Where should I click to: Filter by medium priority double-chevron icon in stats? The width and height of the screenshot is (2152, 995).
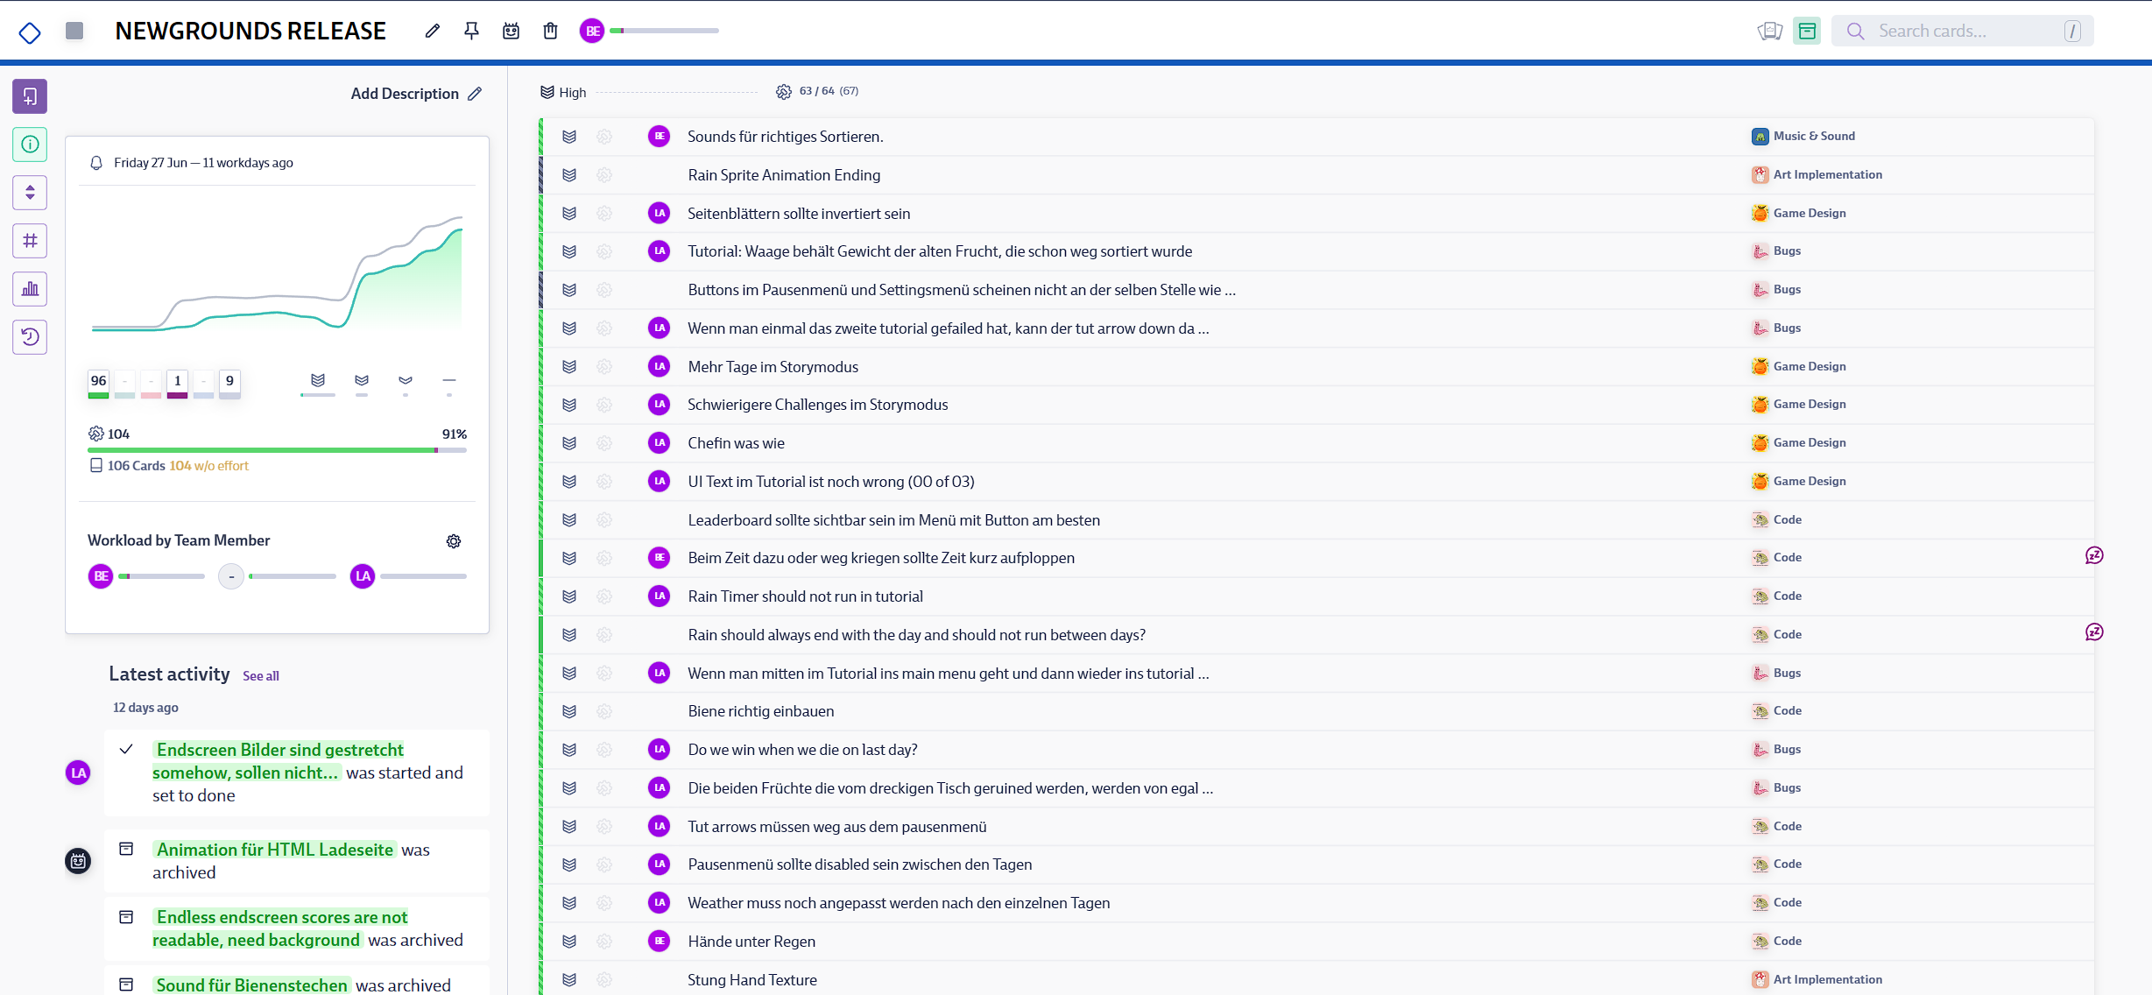(362, 382)
